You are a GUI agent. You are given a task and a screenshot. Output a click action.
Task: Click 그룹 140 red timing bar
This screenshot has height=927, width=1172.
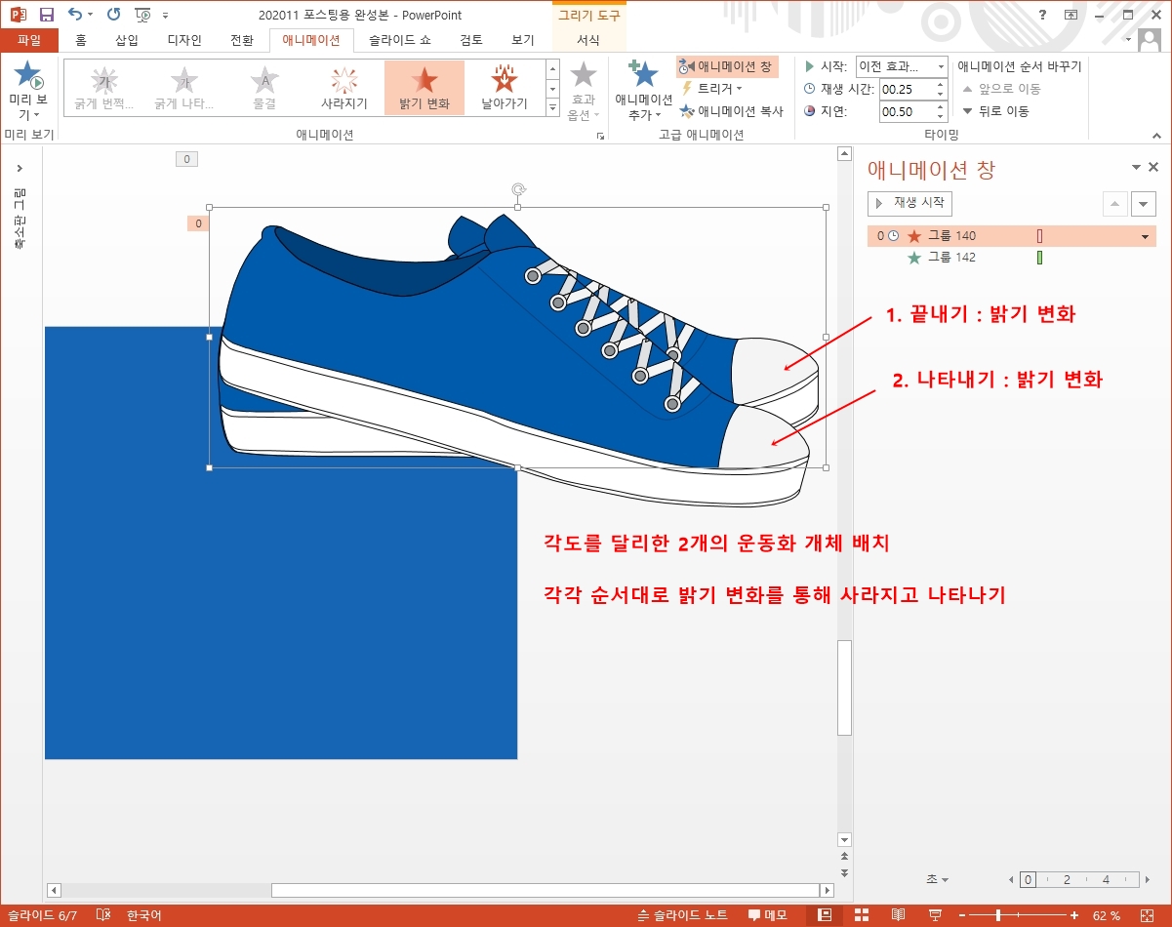1039,235
